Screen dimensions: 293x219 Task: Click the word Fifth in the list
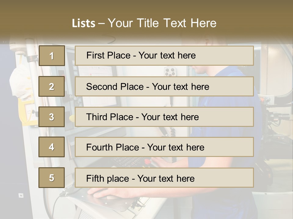93,178
